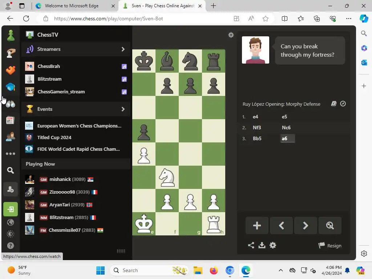Open the Watch binoculars icon
Viewport: 372px width, 279px height.
coord(11,104)
